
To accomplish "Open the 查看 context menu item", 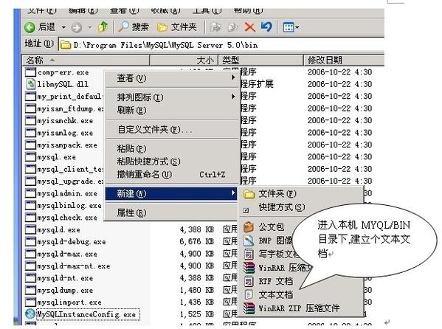I will pos(171,78).
